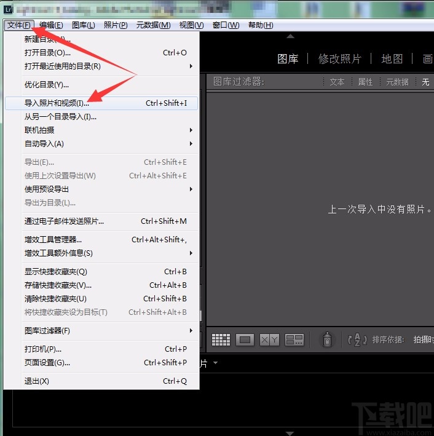Select the XY Compare view icon
The image size is (434, 436).
pos(269,339)
